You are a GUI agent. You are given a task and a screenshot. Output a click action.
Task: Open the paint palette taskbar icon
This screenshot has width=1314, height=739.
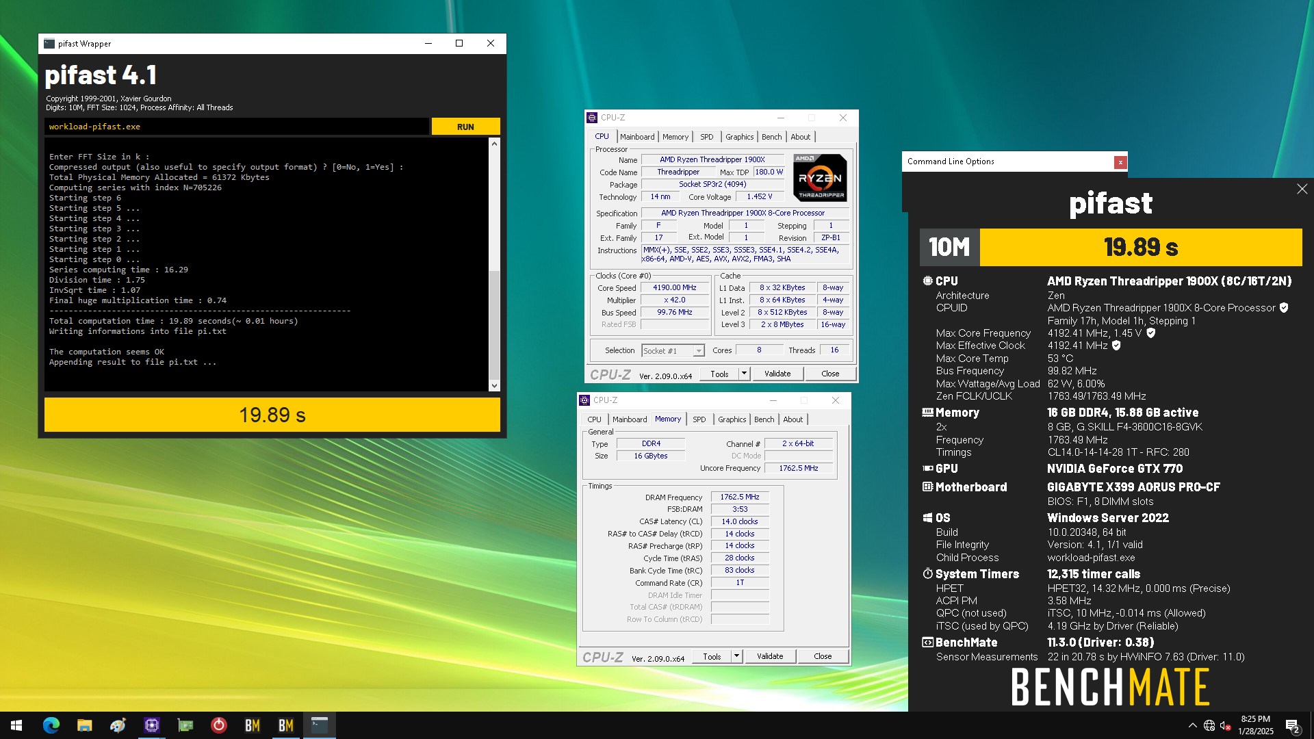click(118, 725)
